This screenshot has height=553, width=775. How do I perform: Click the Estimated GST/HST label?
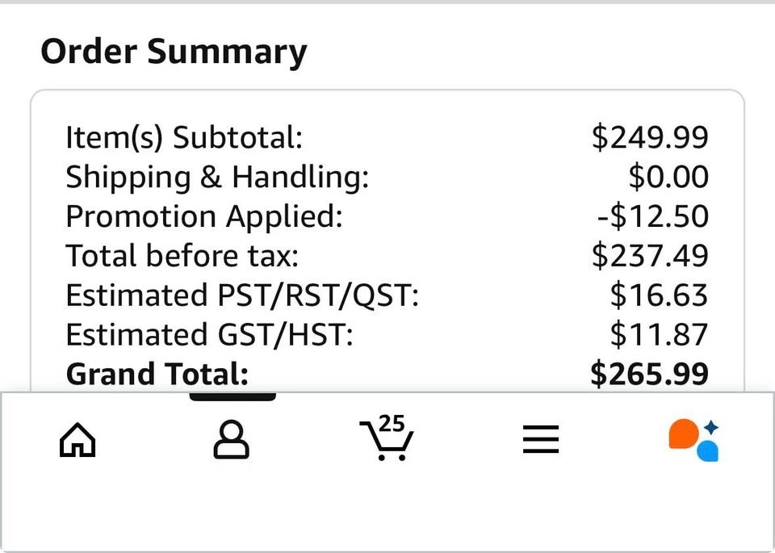(x=210, y=334)
